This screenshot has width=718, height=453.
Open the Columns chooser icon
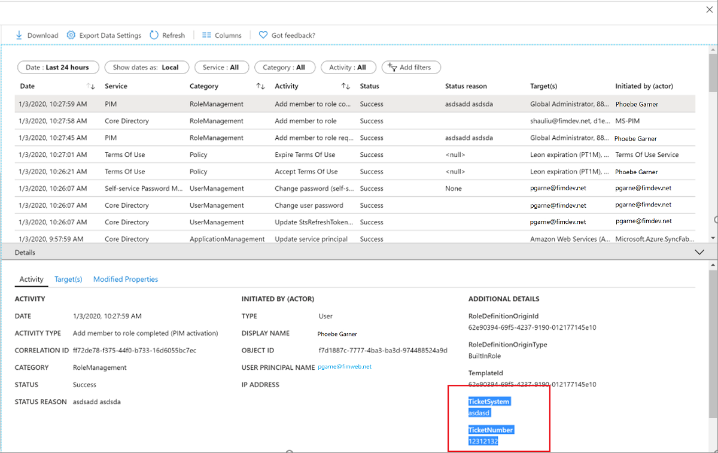click(x=206, y=35)
